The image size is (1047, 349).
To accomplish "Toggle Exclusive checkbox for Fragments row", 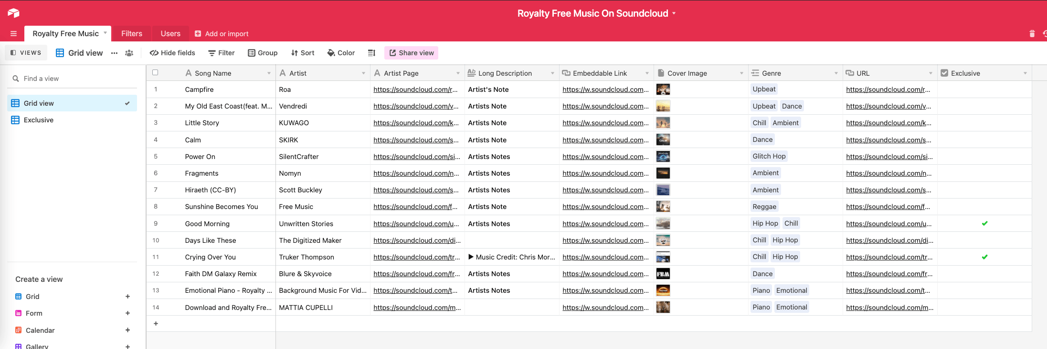I will 984,173.
